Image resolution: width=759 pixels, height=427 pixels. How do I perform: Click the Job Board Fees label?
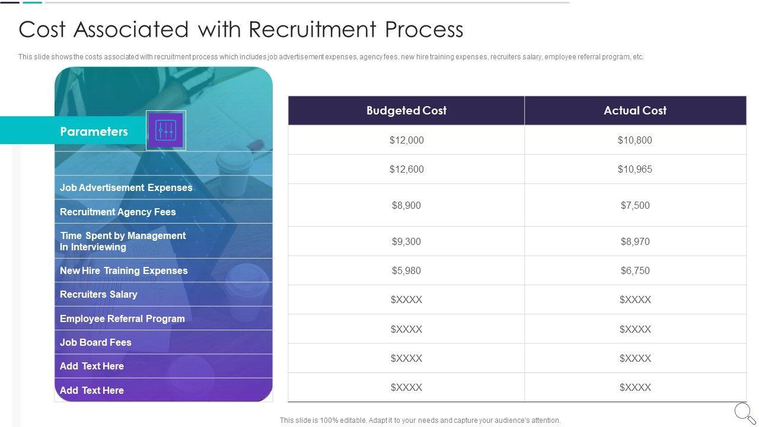(95, 342)
